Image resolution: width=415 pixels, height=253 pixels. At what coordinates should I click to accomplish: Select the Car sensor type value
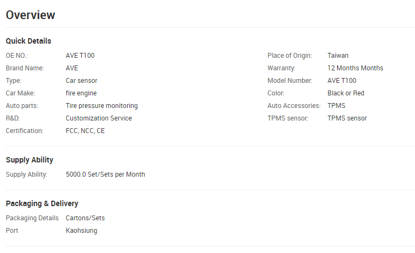pyautogui.click(x=81, y=81)
